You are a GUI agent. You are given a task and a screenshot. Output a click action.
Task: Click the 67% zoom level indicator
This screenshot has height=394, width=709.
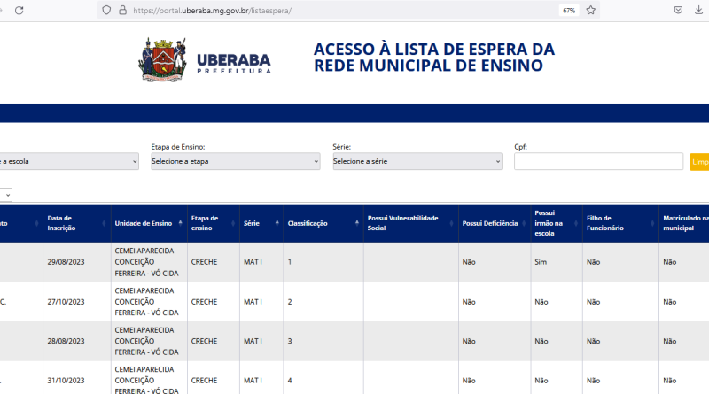pos(568,11)
